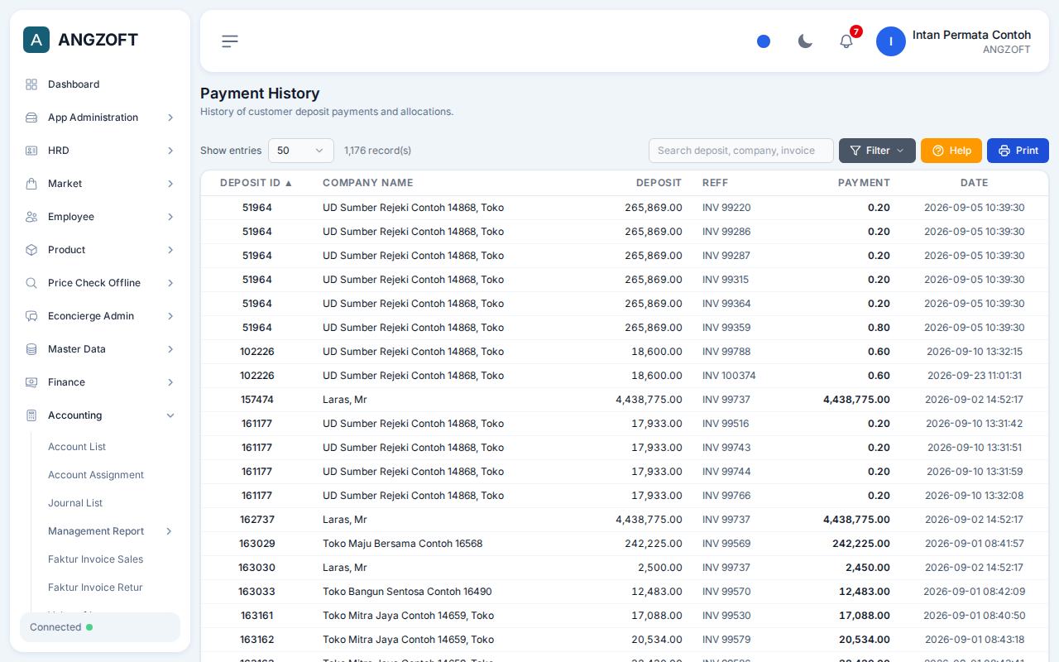Switch to dark mode moon icon
The image size is (1059, 662).
(x=805, y=41)
